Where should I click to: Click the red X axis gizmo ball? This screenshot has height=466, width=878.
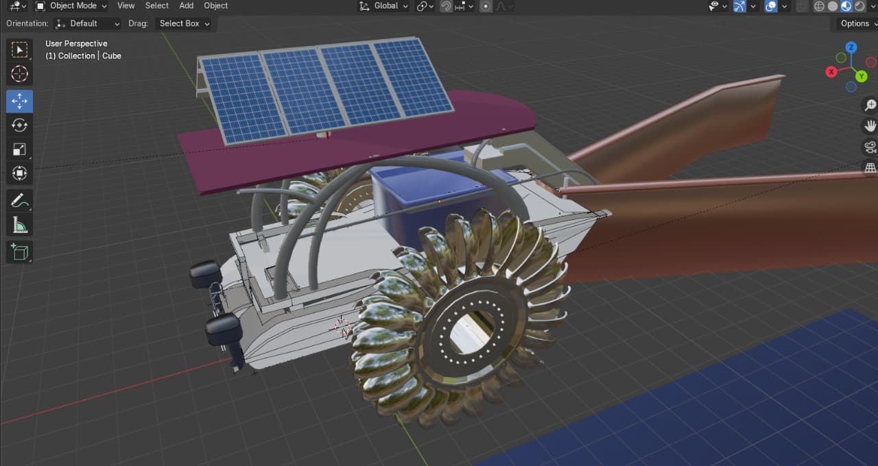click(x=831, y=71)
